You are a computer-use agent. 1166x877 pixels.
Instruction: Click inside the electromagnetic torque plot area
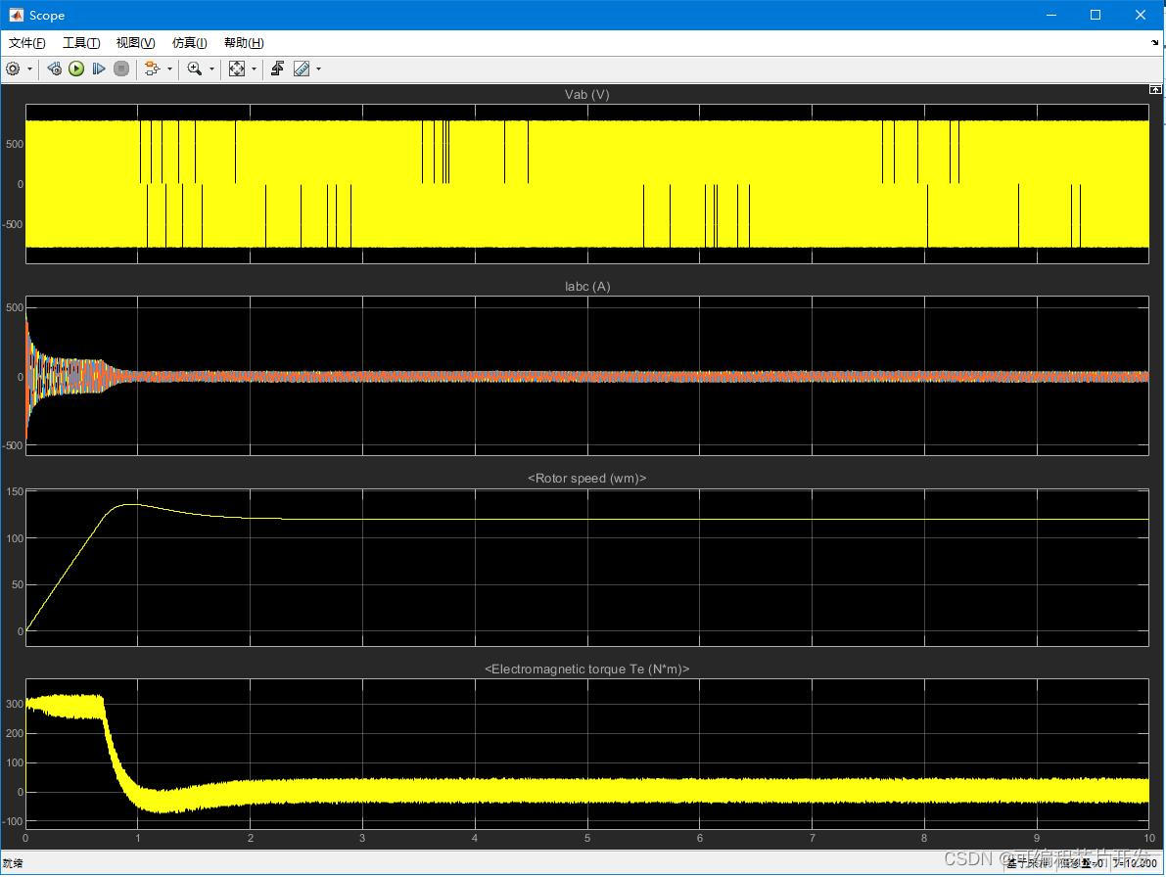click(586, 754)
